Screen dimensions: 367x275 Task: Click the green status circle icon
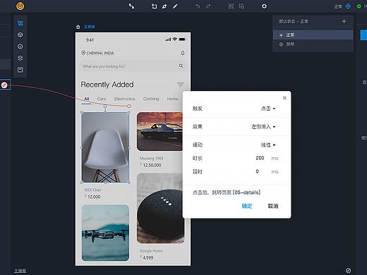click(359, 6)
